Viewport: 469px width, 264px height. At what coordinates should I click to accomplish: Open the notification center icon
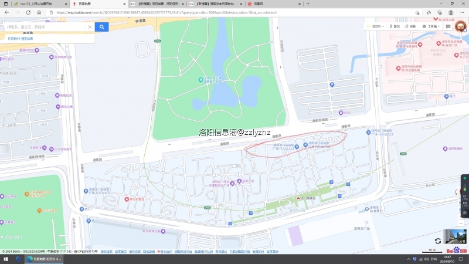(461, 259)
